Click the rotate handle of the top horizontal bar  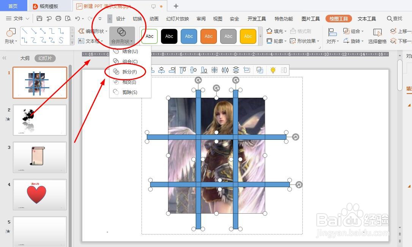[296, 137]
